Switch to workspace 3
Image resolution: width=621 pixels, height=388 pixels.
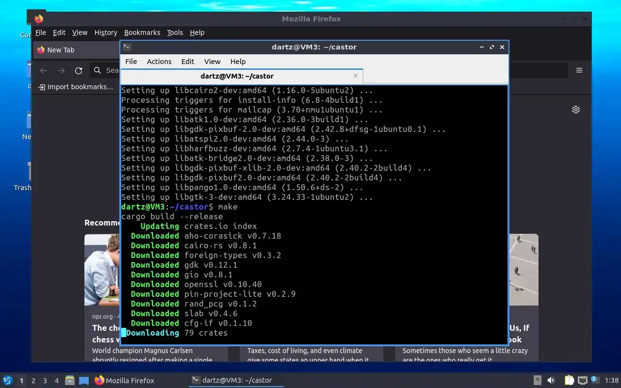point(45,381)
